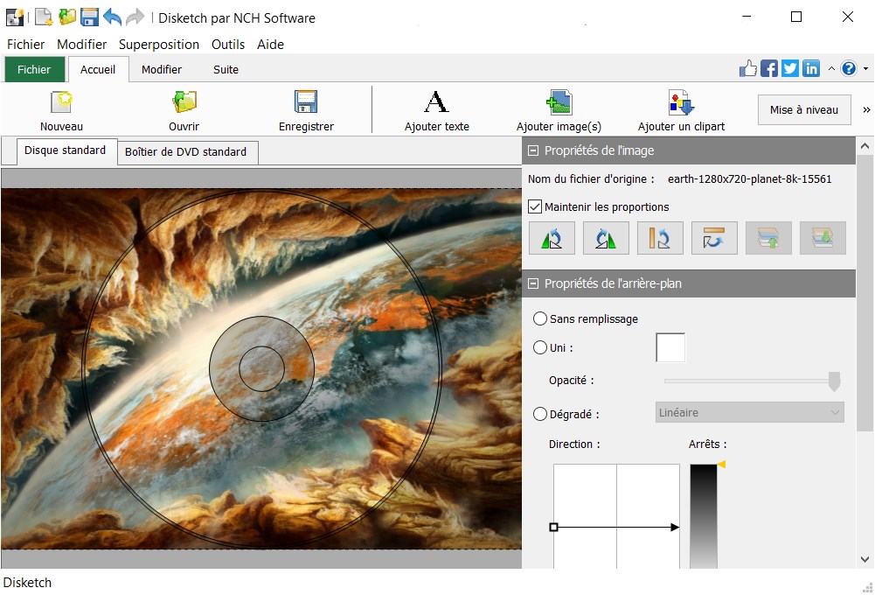Viewport: 875px width, 595px height.
Task: Click the black-to-white gradient stops bar
Action: (x=703, y=515)
